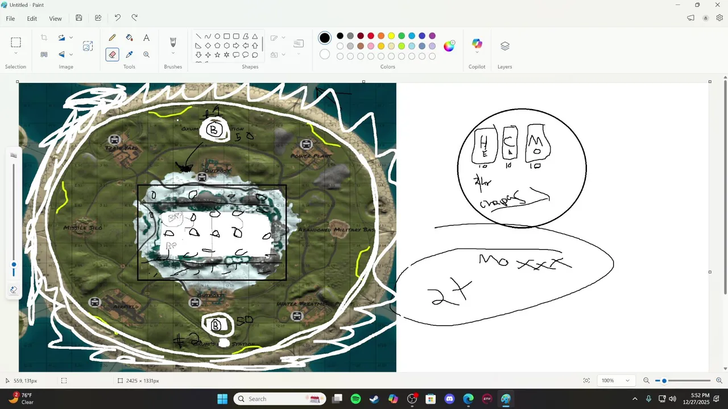Open Steam from the taskbar
This screenshot has width=728, height=409.
click(374, 399)
